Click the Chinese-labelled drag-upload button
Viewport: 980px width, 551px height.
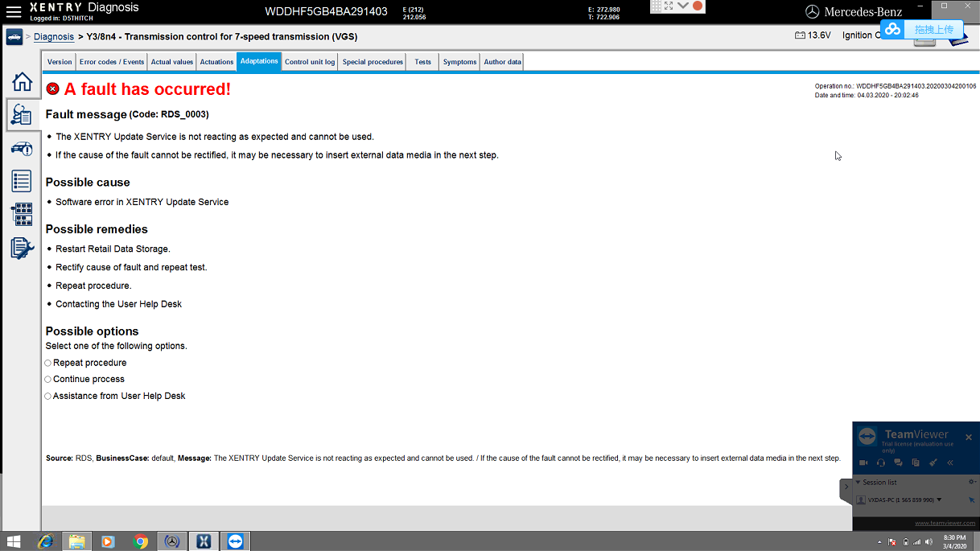pos(933,30)
